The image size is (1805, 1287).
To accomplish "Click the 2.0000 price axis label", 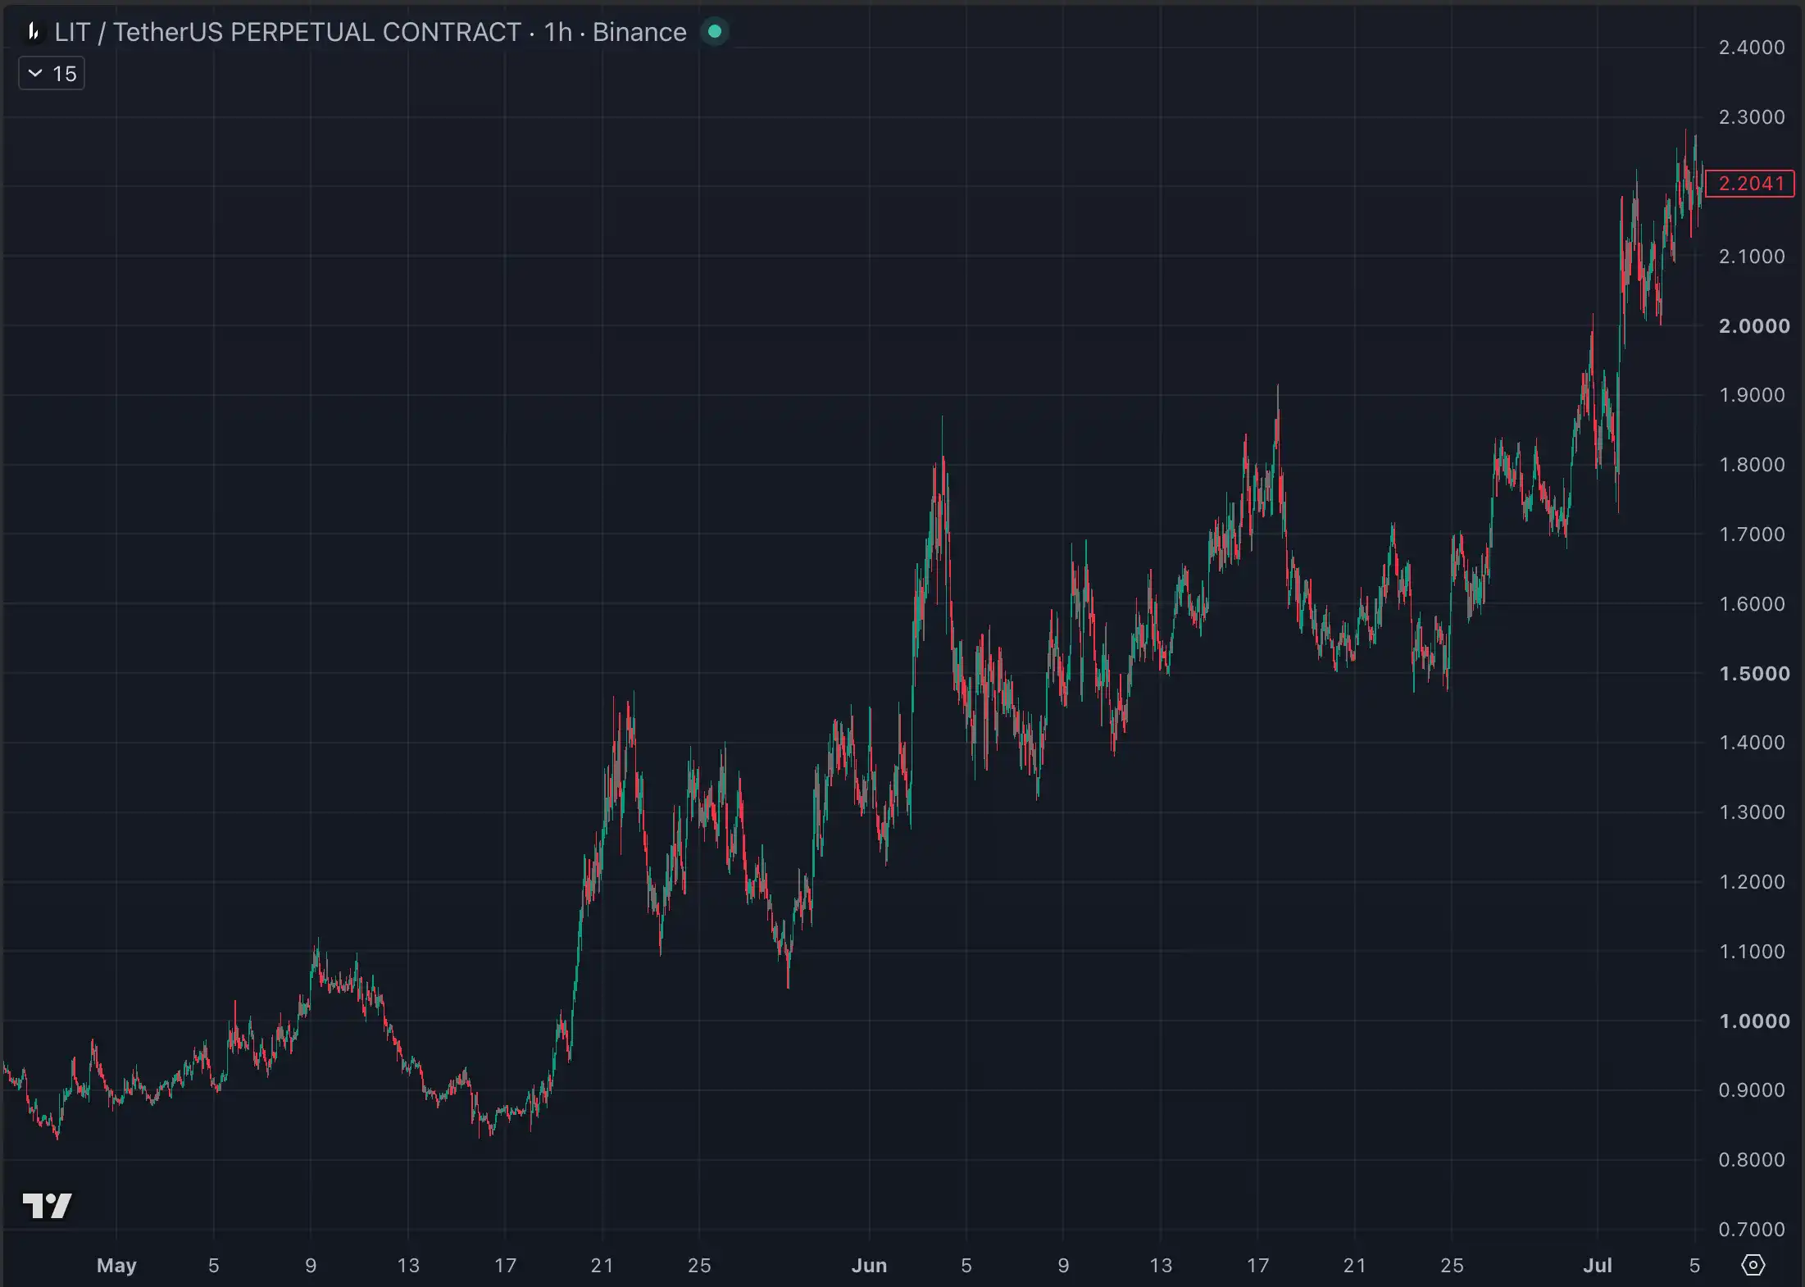I will click(1754, 326).
